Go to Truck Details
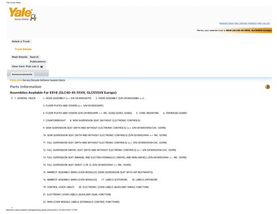This screenshot has height=214, width=277. click(23, 49)
